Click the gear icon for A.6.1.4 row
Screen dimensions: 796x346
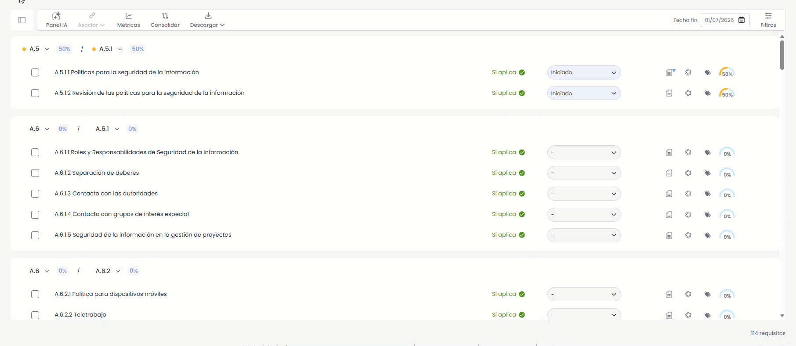[688, 214]
